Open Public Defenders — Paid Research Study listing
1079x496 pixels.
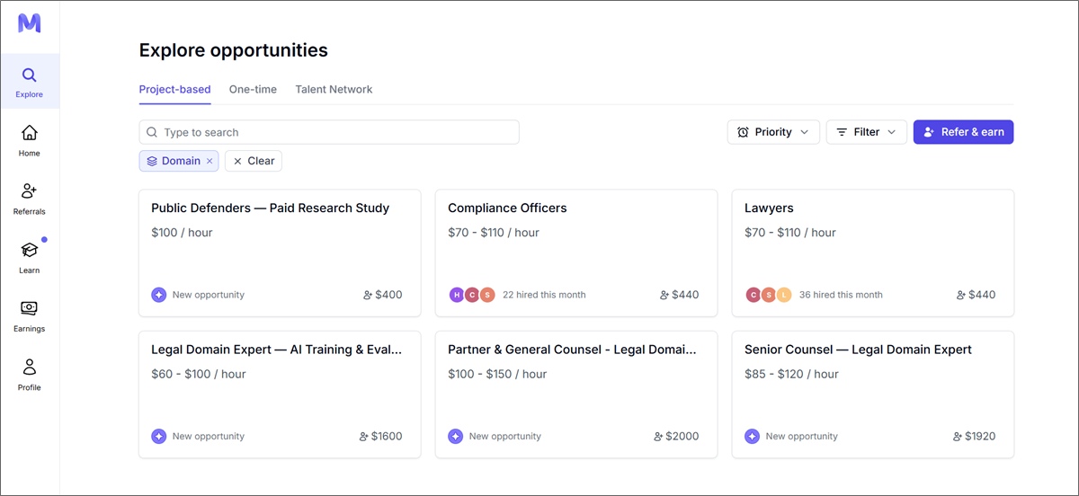coord(280,252)
